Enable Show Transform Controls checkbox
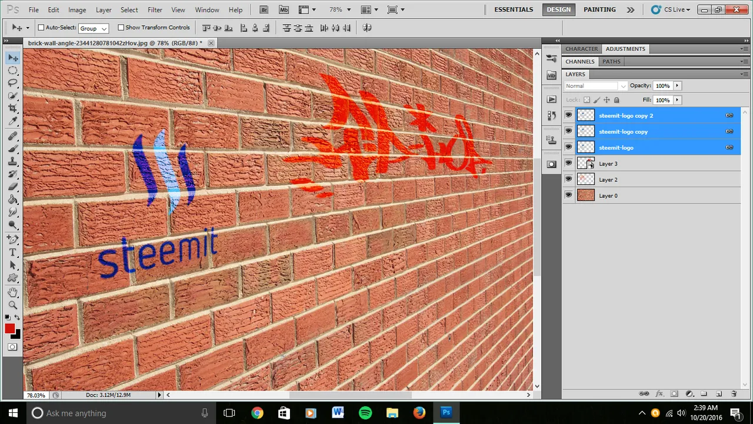 point(121,28)
